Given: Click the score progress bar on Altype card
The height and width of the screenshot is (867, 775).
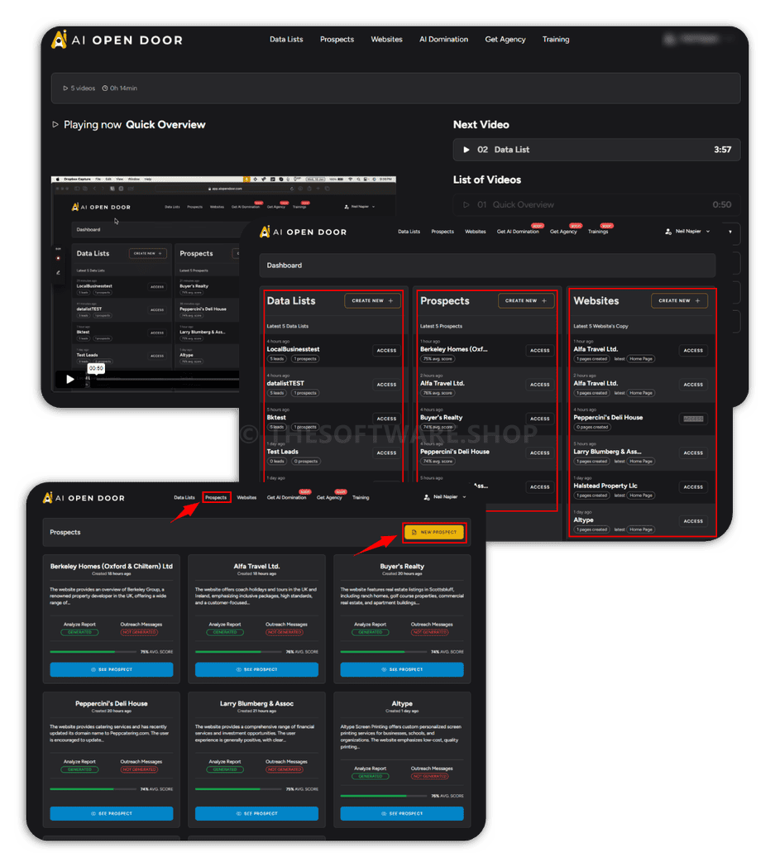Looking at the screenshot, I should [384, 796].
